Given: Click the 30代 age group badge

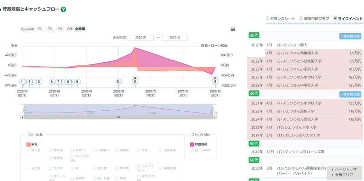Looking at the screenshot, I should (254, 35).
